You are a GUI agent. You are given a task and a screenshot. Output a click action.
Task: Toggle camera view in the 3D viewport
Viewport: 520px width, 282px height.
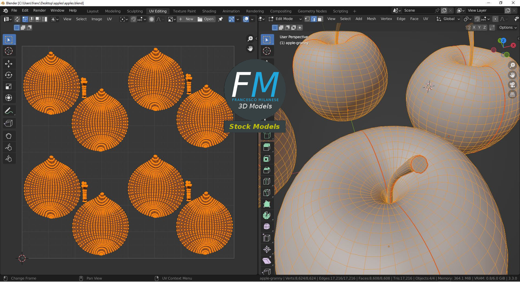(512, 85)
